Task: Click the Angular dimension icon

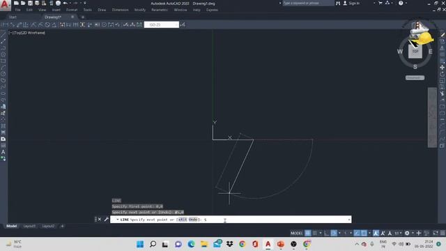Action: click(x=54, y=25)
